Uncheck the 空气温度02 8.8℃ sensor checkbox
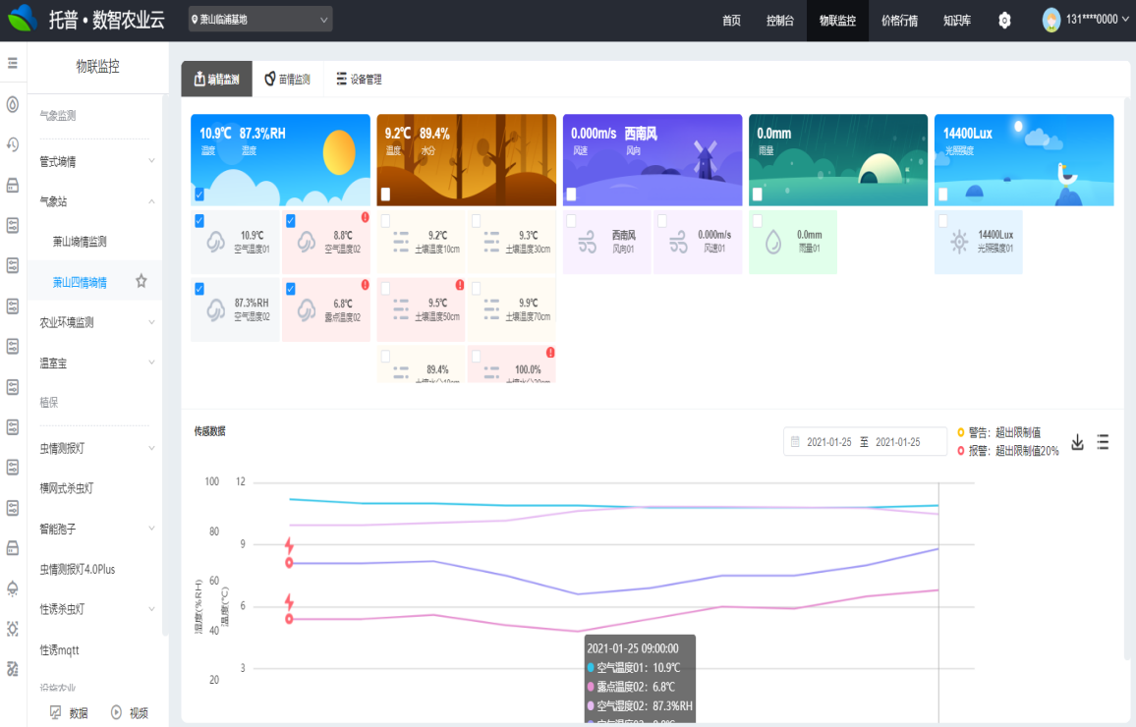 [291, 221]
